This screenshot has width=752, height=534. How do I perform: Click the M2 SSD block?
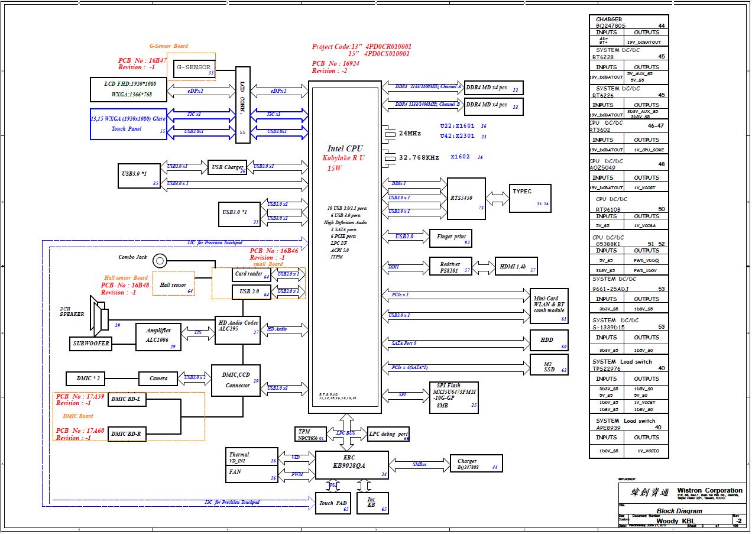click(x=549, y=365)
